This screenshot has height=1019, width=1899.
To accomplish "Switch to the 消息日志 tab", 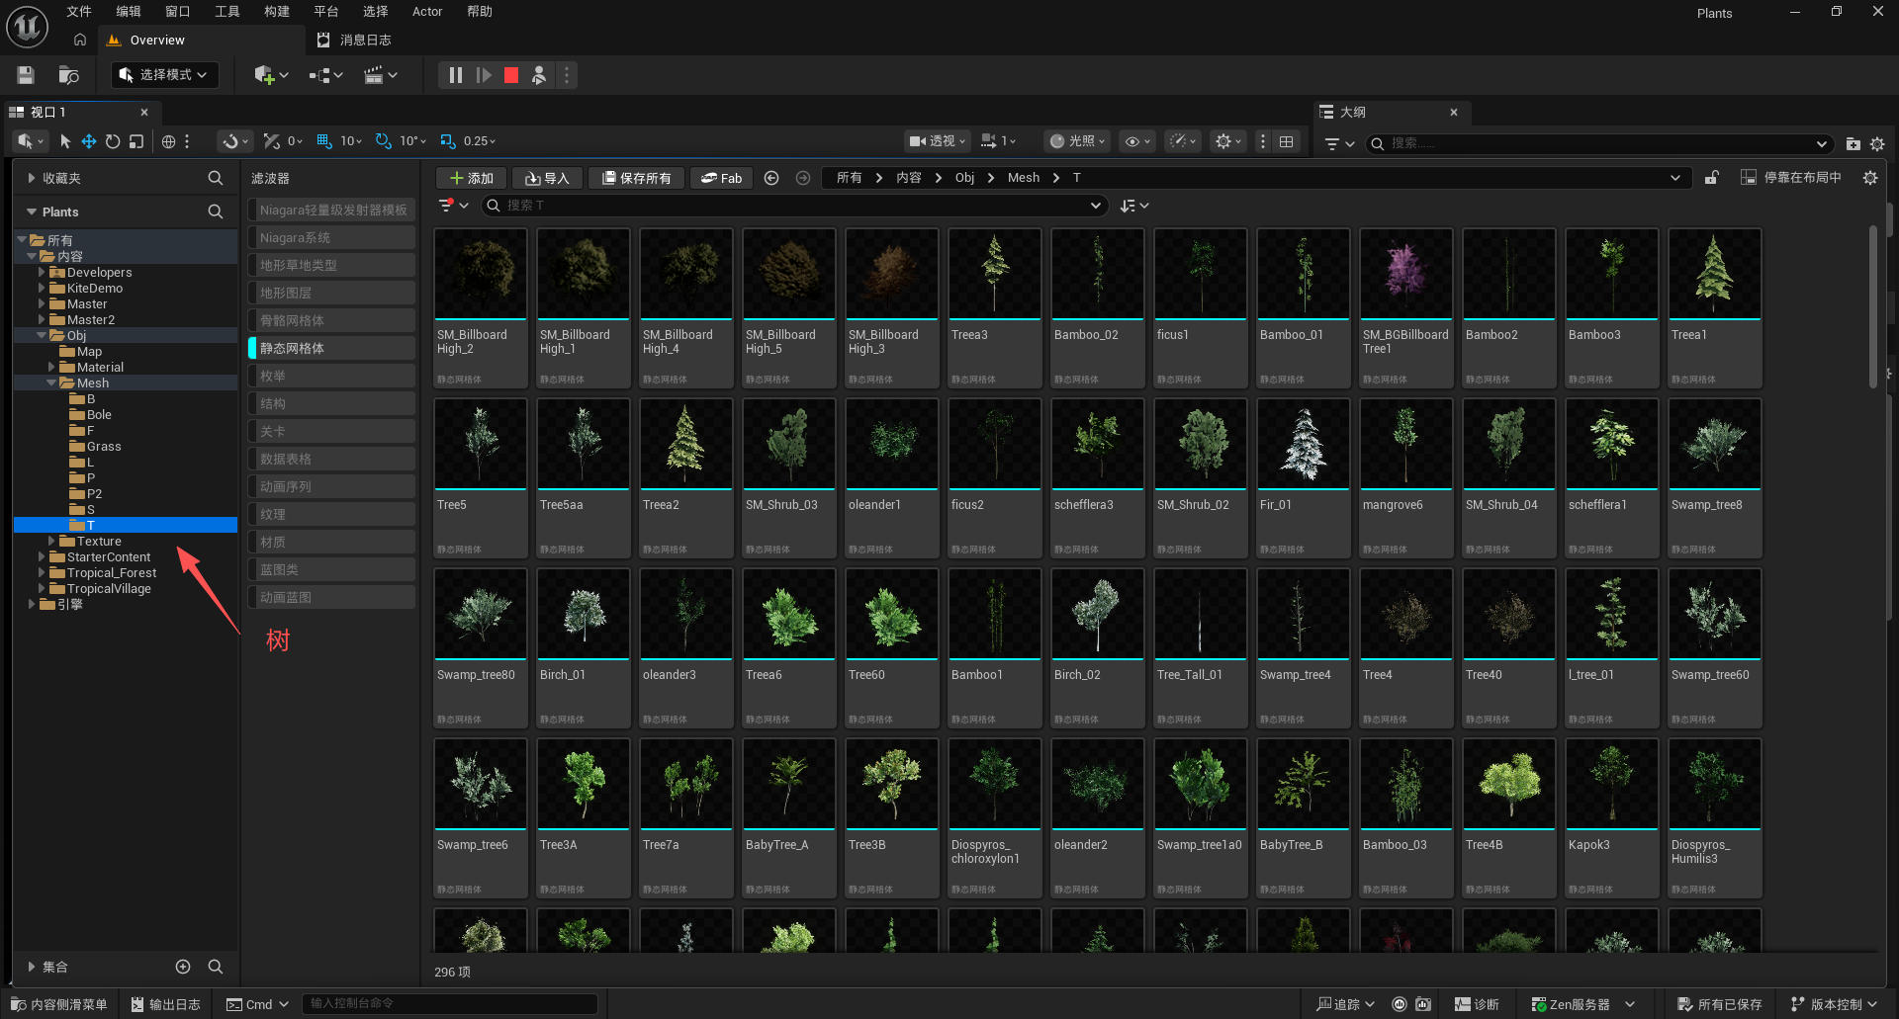I will [x=354, y=41].
